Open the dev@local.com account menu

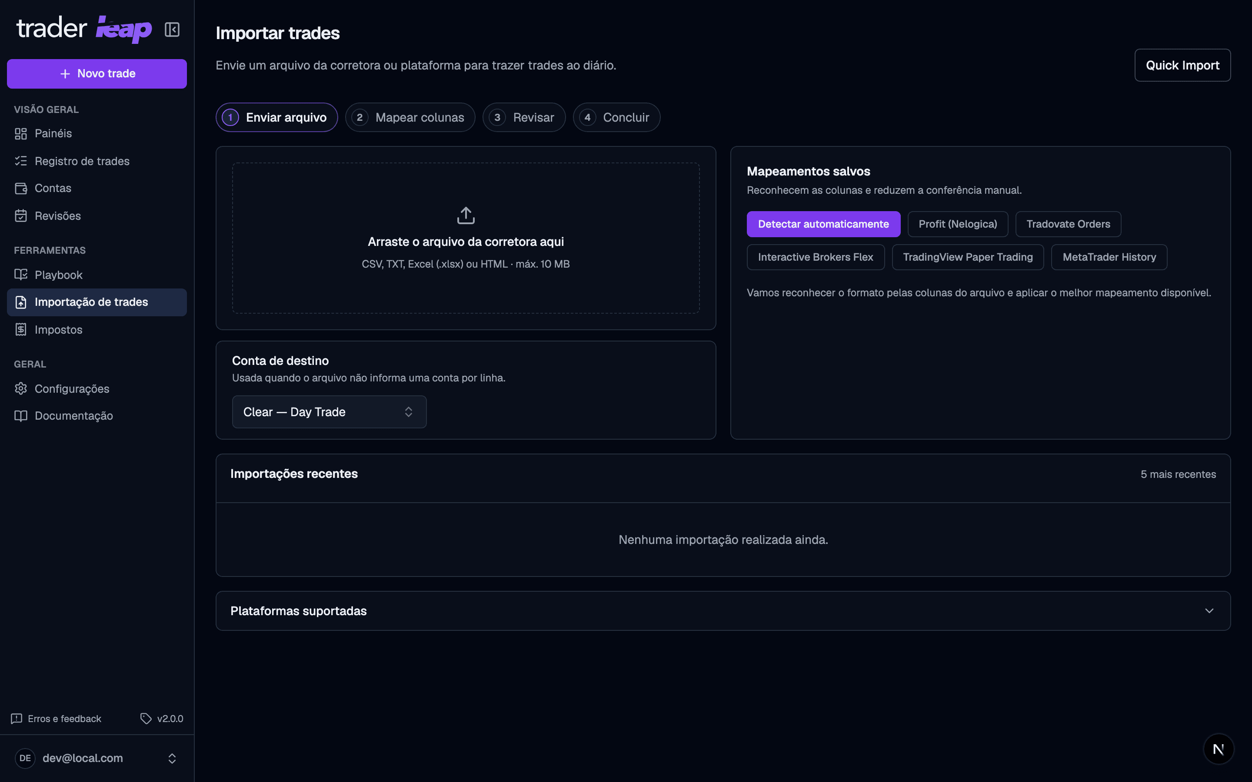[x=97, y=758]
